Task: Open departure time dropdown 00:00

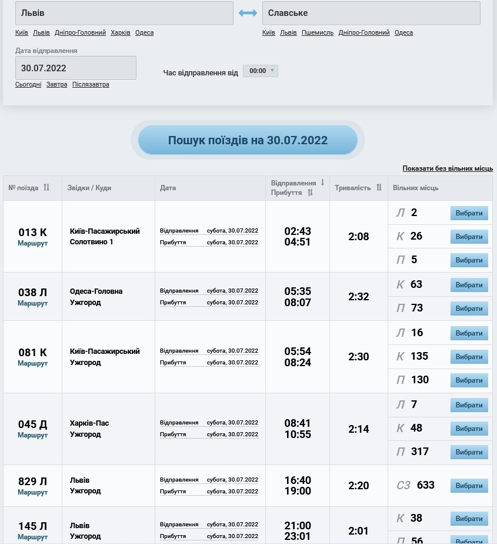Action: pyautogui.click(x=260, y=71)
